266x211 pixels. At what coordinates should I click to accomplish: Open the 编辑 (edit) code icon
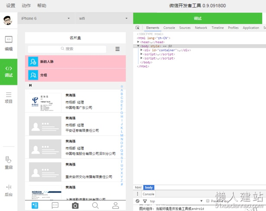pos(9,40)
